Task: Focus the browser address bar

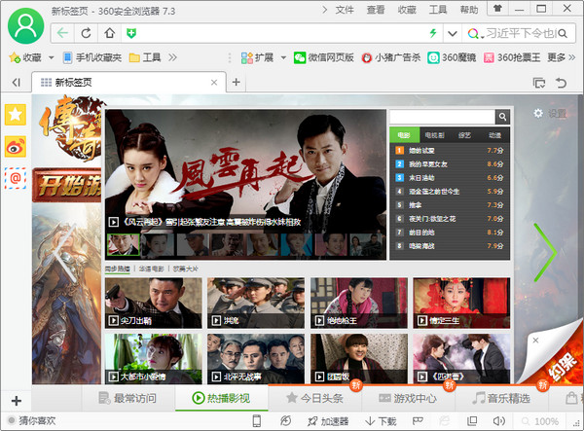Action: tap(283, 33)
